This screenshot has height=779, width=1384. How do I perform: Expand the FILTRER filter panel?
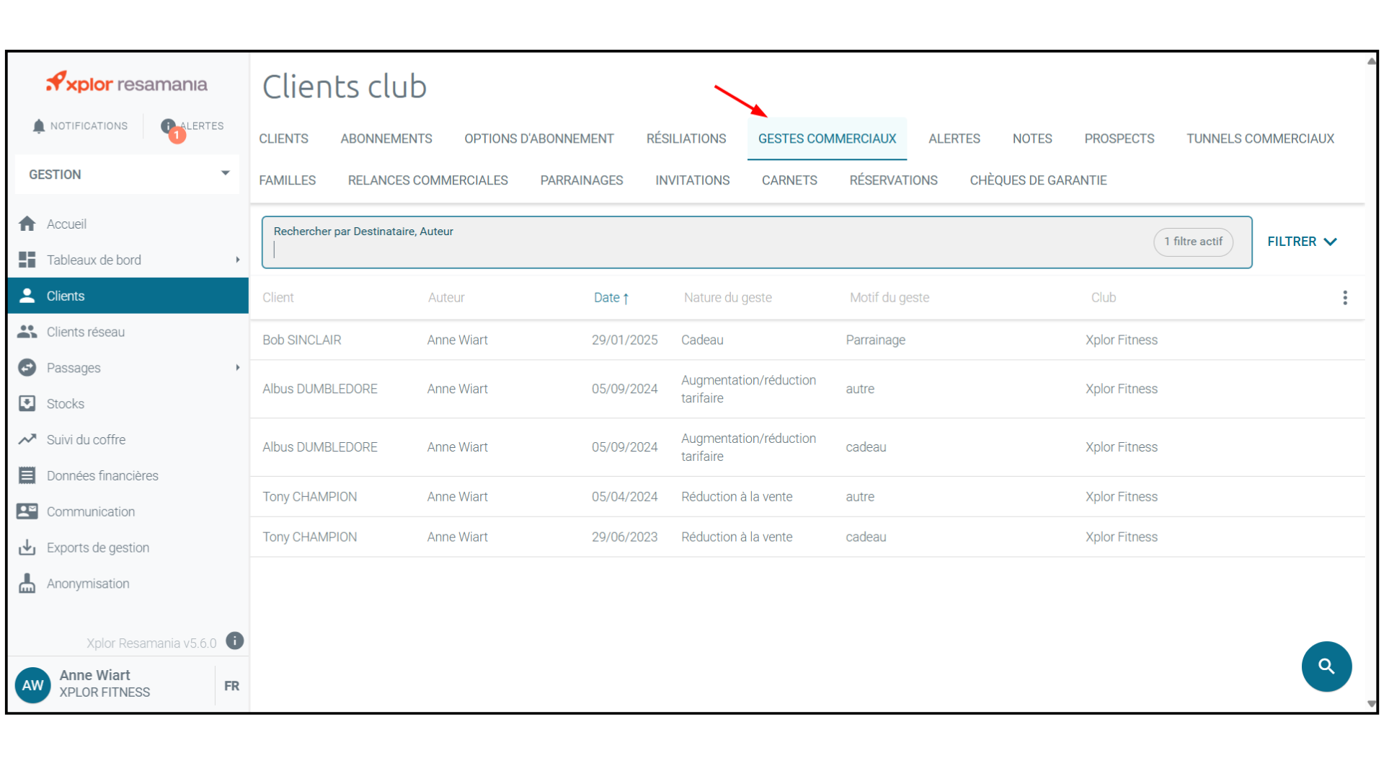click(1302, 242)
